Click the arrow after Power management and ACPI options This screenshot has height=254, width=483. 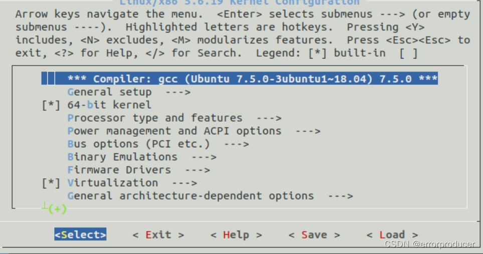pyautogui.click(x=308, y=131)
